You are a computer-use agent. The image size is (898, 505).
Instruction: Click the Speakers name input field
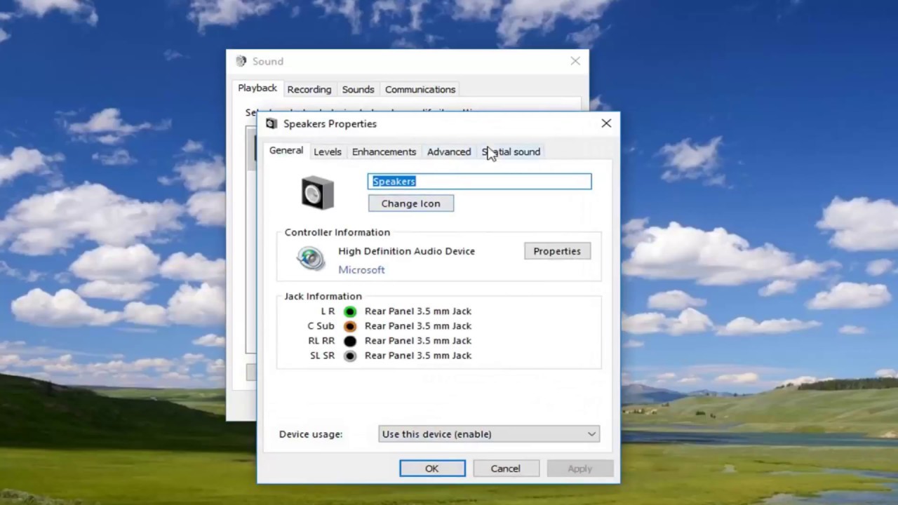coord(480,182)
